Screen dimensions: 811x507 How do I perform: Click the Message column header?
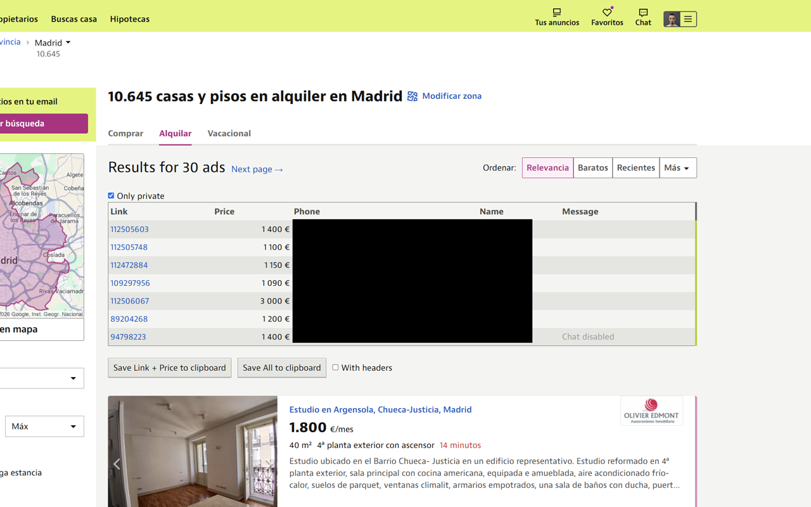[580, 212]
